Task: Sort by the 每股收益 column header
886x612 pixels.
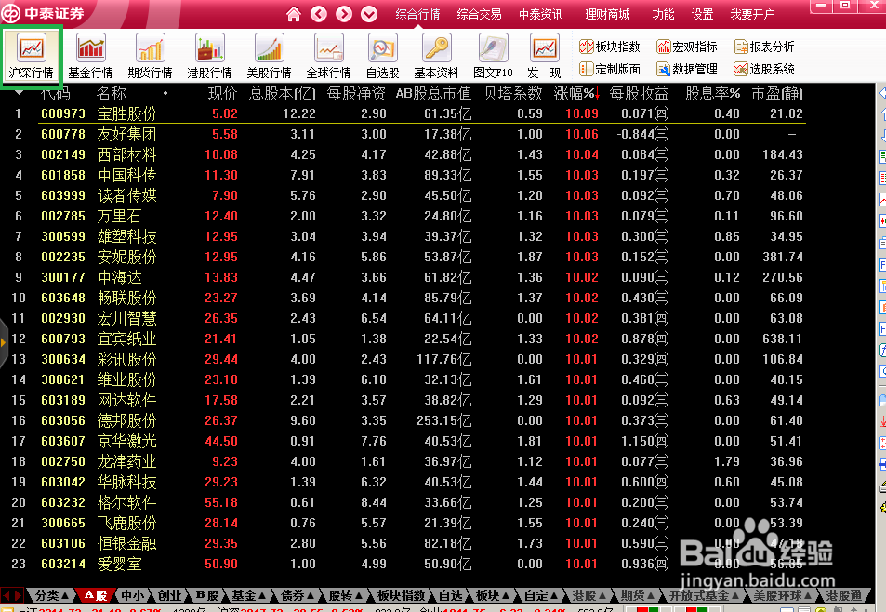Action: pos(639,93)
